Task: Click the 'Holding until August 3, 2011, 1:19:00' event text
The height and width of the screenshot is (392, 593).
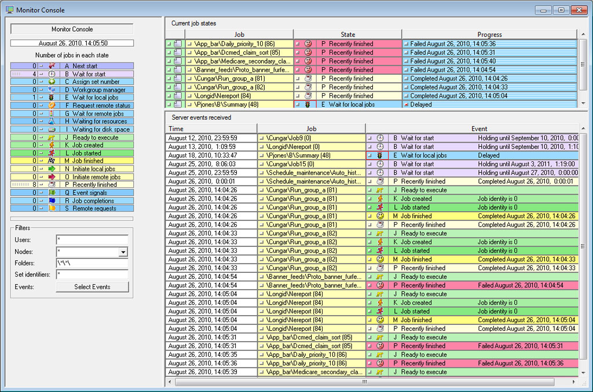Action: coord(526,164)
